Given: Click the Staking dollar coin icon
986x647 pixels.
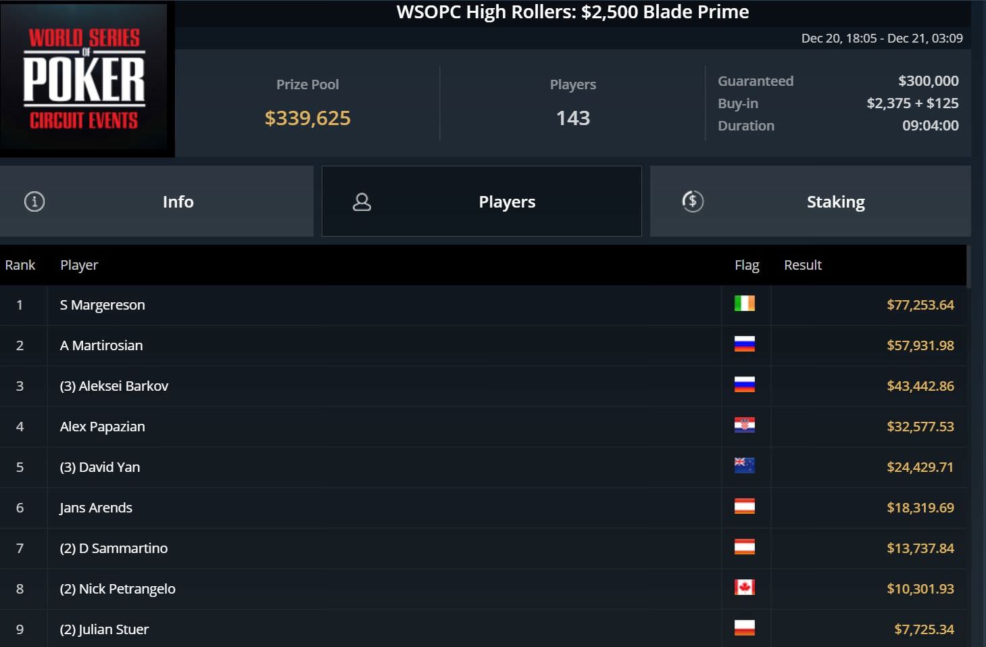Looking at the screenshot, I should tap(693, 201).
